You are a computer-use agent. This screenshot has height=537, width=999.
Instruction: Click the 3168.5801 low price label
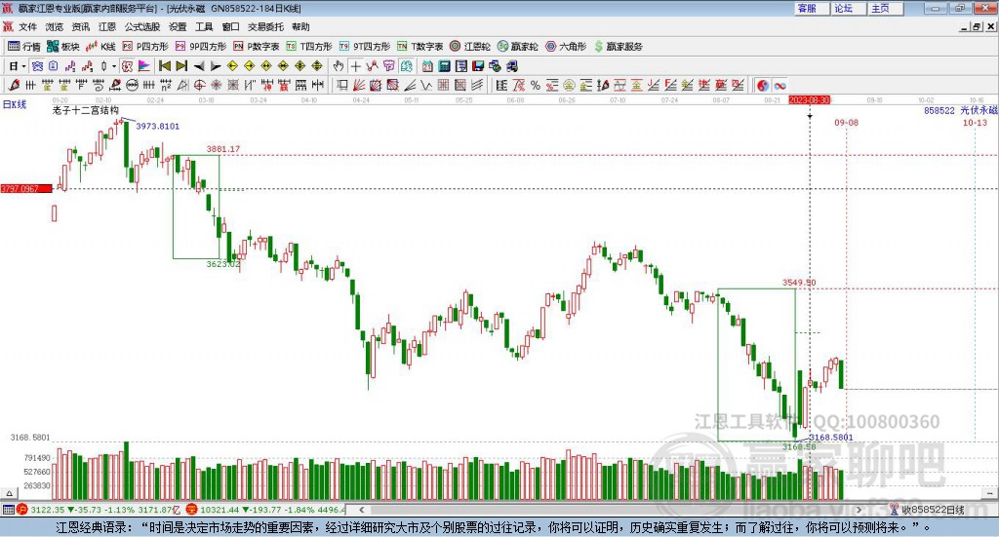click(x=831, y=438)
